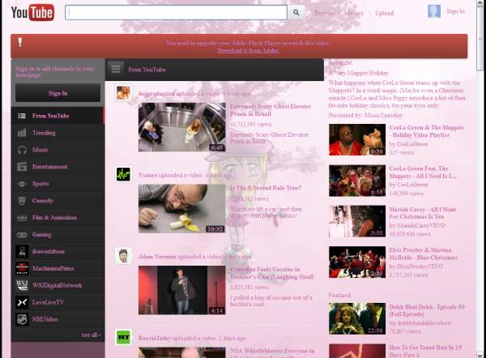The height and width of the screenshot is (358, 486).
Task: Select Trending in sidebar
Action: click(x=58, y=133)
